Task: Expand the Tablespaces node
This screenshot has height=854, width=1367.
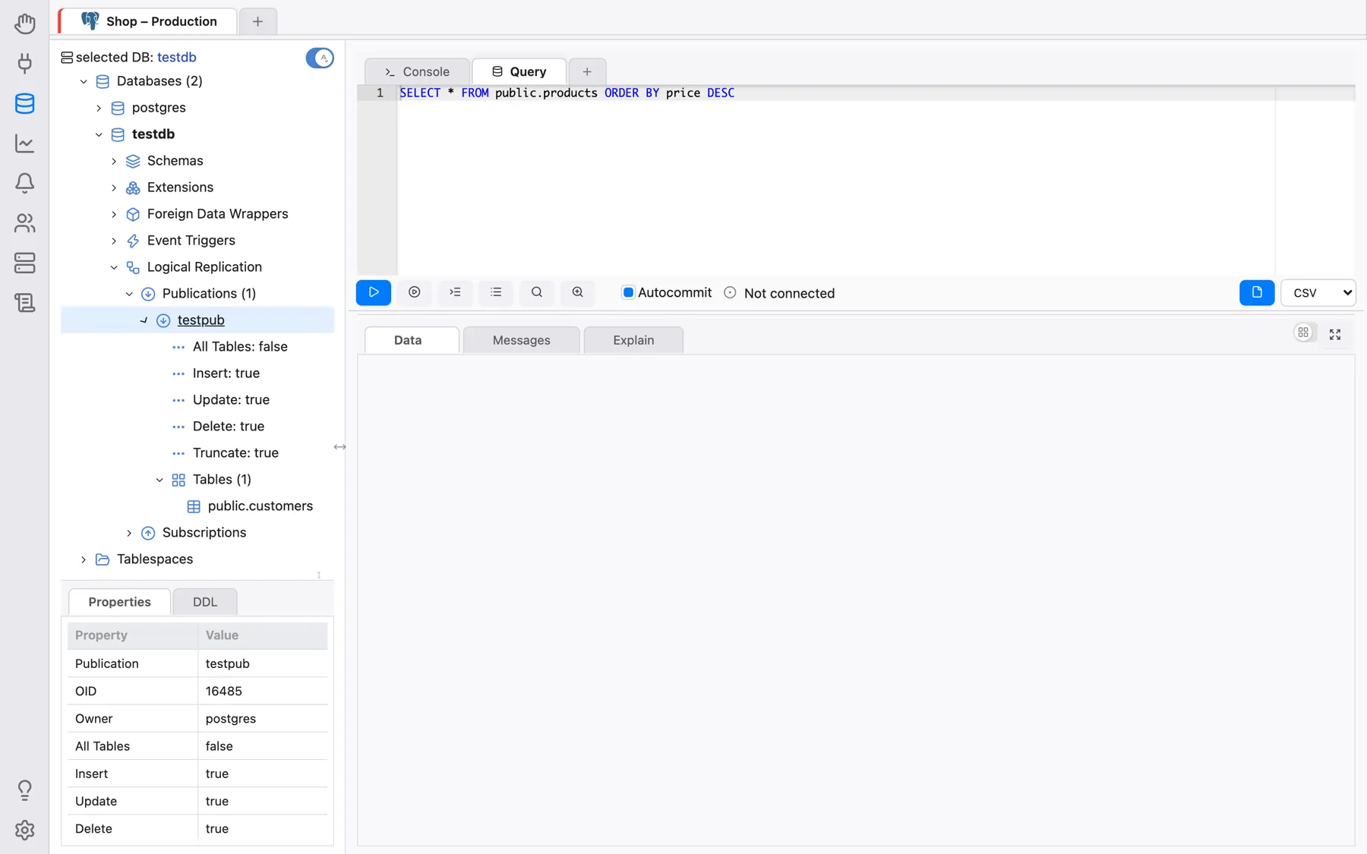Action: [84, 559]
